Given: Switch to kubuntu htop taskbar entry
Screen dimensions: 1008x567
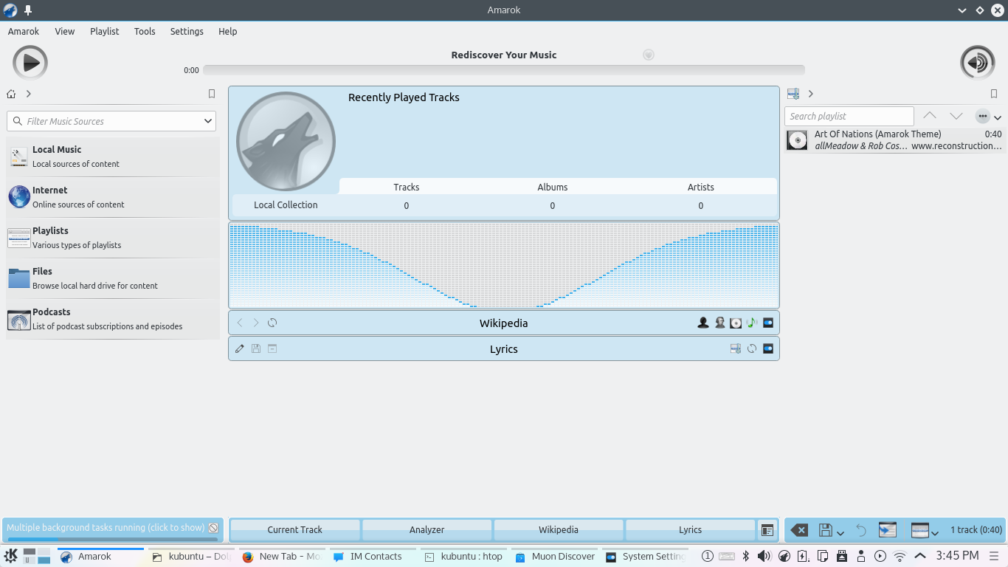Looking at the screenshot, I should point(464,557).
